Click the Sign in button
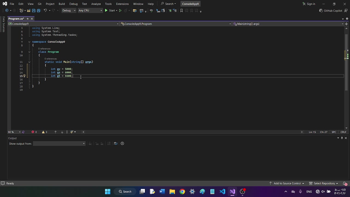Image resolution: width=350 pixels, height=197 pixels. 309,4
